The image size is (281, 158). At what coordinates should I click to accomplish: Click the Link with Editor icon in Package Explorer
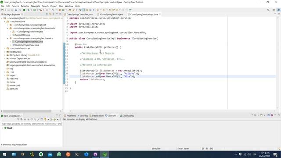click(x=50, y=14)
